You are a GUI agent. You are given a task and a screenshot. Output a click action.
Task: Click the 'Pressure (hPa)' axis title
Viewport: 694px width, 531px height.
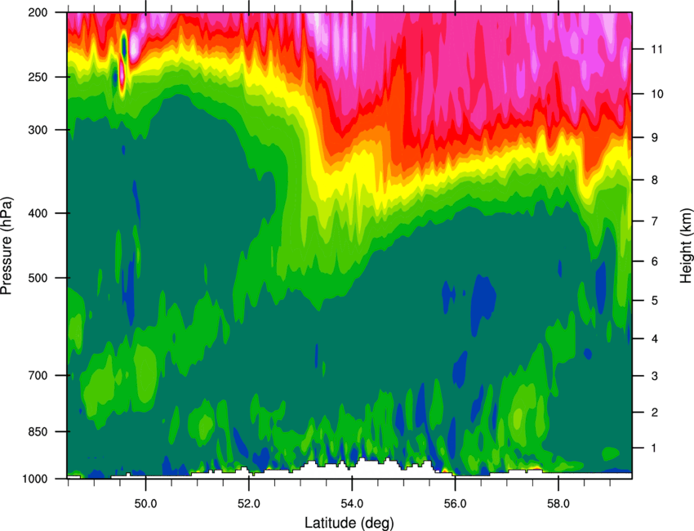coord(7,245)
